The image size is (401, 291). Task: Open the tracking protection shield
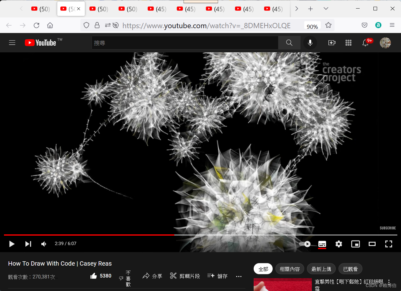pos(86,25)
